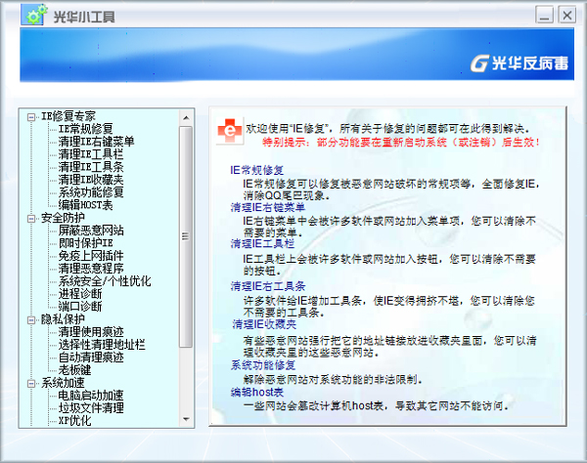Screen dimensions: 587x463
Task: Click the 清理IE收藏夹 blue heading link
Action: click(264, 324)
